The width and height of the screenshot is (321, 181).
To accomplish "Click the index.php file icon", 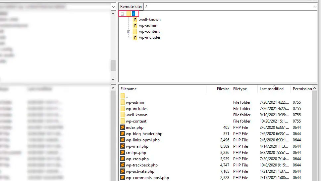I will pos(123,127).
